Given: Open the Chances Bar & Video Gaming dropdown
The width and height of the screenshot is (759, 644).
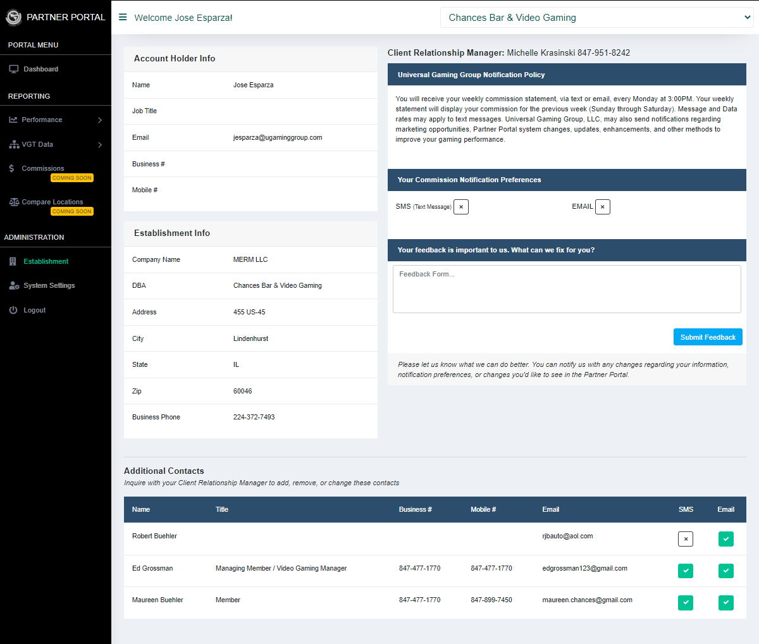Looking at the screenshot, I should coord(597,18).
